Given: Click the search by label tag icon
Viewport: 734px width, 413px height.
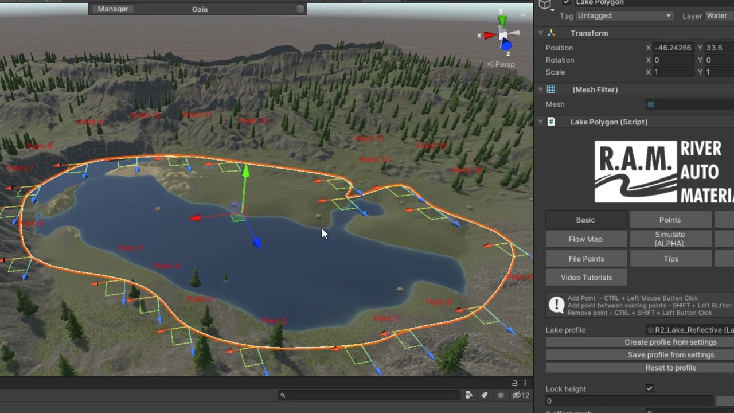Looking at the screenshot, I should coord(485,395).
